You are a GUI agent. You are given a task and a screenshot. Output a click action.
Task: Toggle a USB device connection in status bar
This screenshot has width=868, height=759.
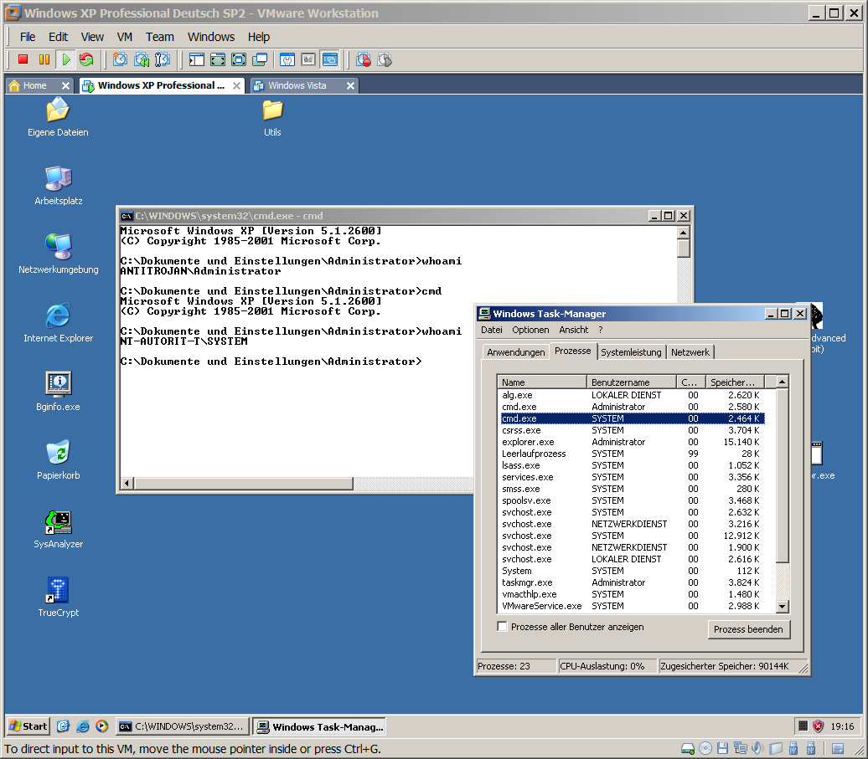793,749
